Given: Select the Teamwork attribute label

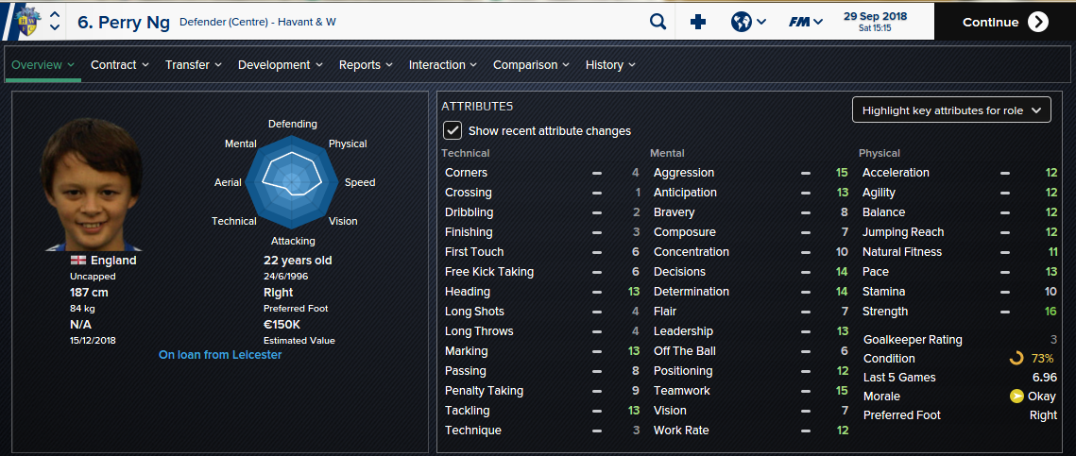Looking at the screenshot, I should click(x=681, y=391).
